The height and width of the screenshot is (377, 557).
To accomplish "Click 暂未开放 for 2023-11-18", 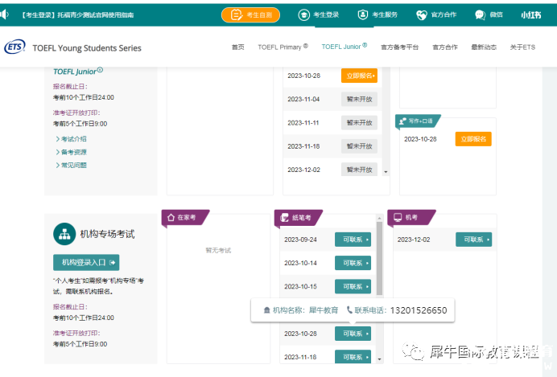I will pyautogui.click(x=359, y=146).
